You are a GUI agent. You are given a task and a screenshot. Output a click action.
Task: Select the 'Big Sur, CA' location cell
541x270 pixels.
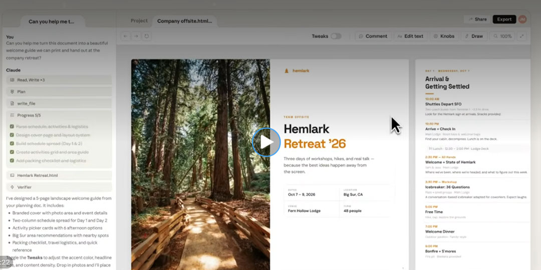(x=365, y=192)
